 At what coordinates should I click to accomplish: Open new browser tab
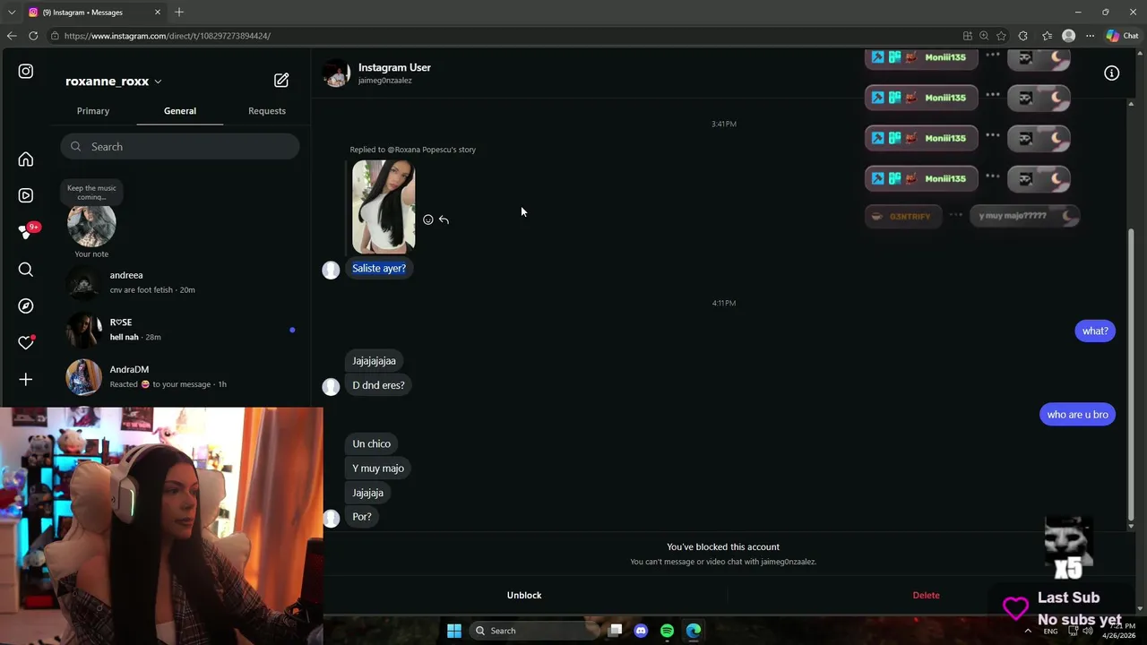click(x=179, y=12)
